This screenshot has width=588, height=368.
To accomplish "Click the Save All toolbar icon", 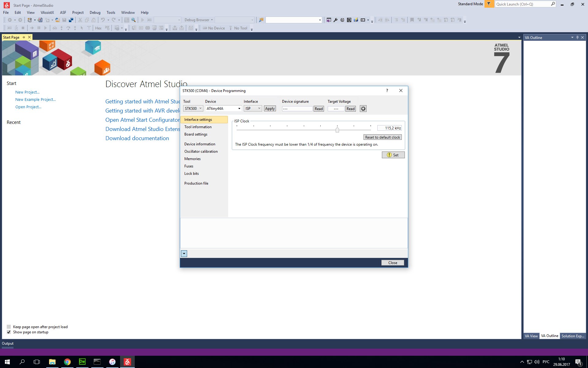I will pyautogui.click(x=71, y=20).
